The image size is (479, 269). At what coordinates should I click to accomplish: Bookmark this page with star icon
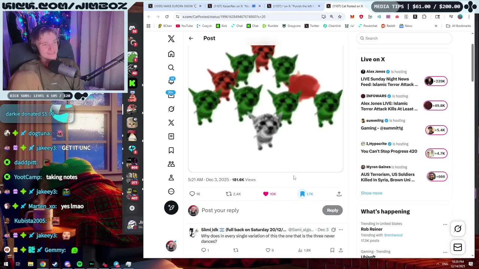tap(340, 17)
